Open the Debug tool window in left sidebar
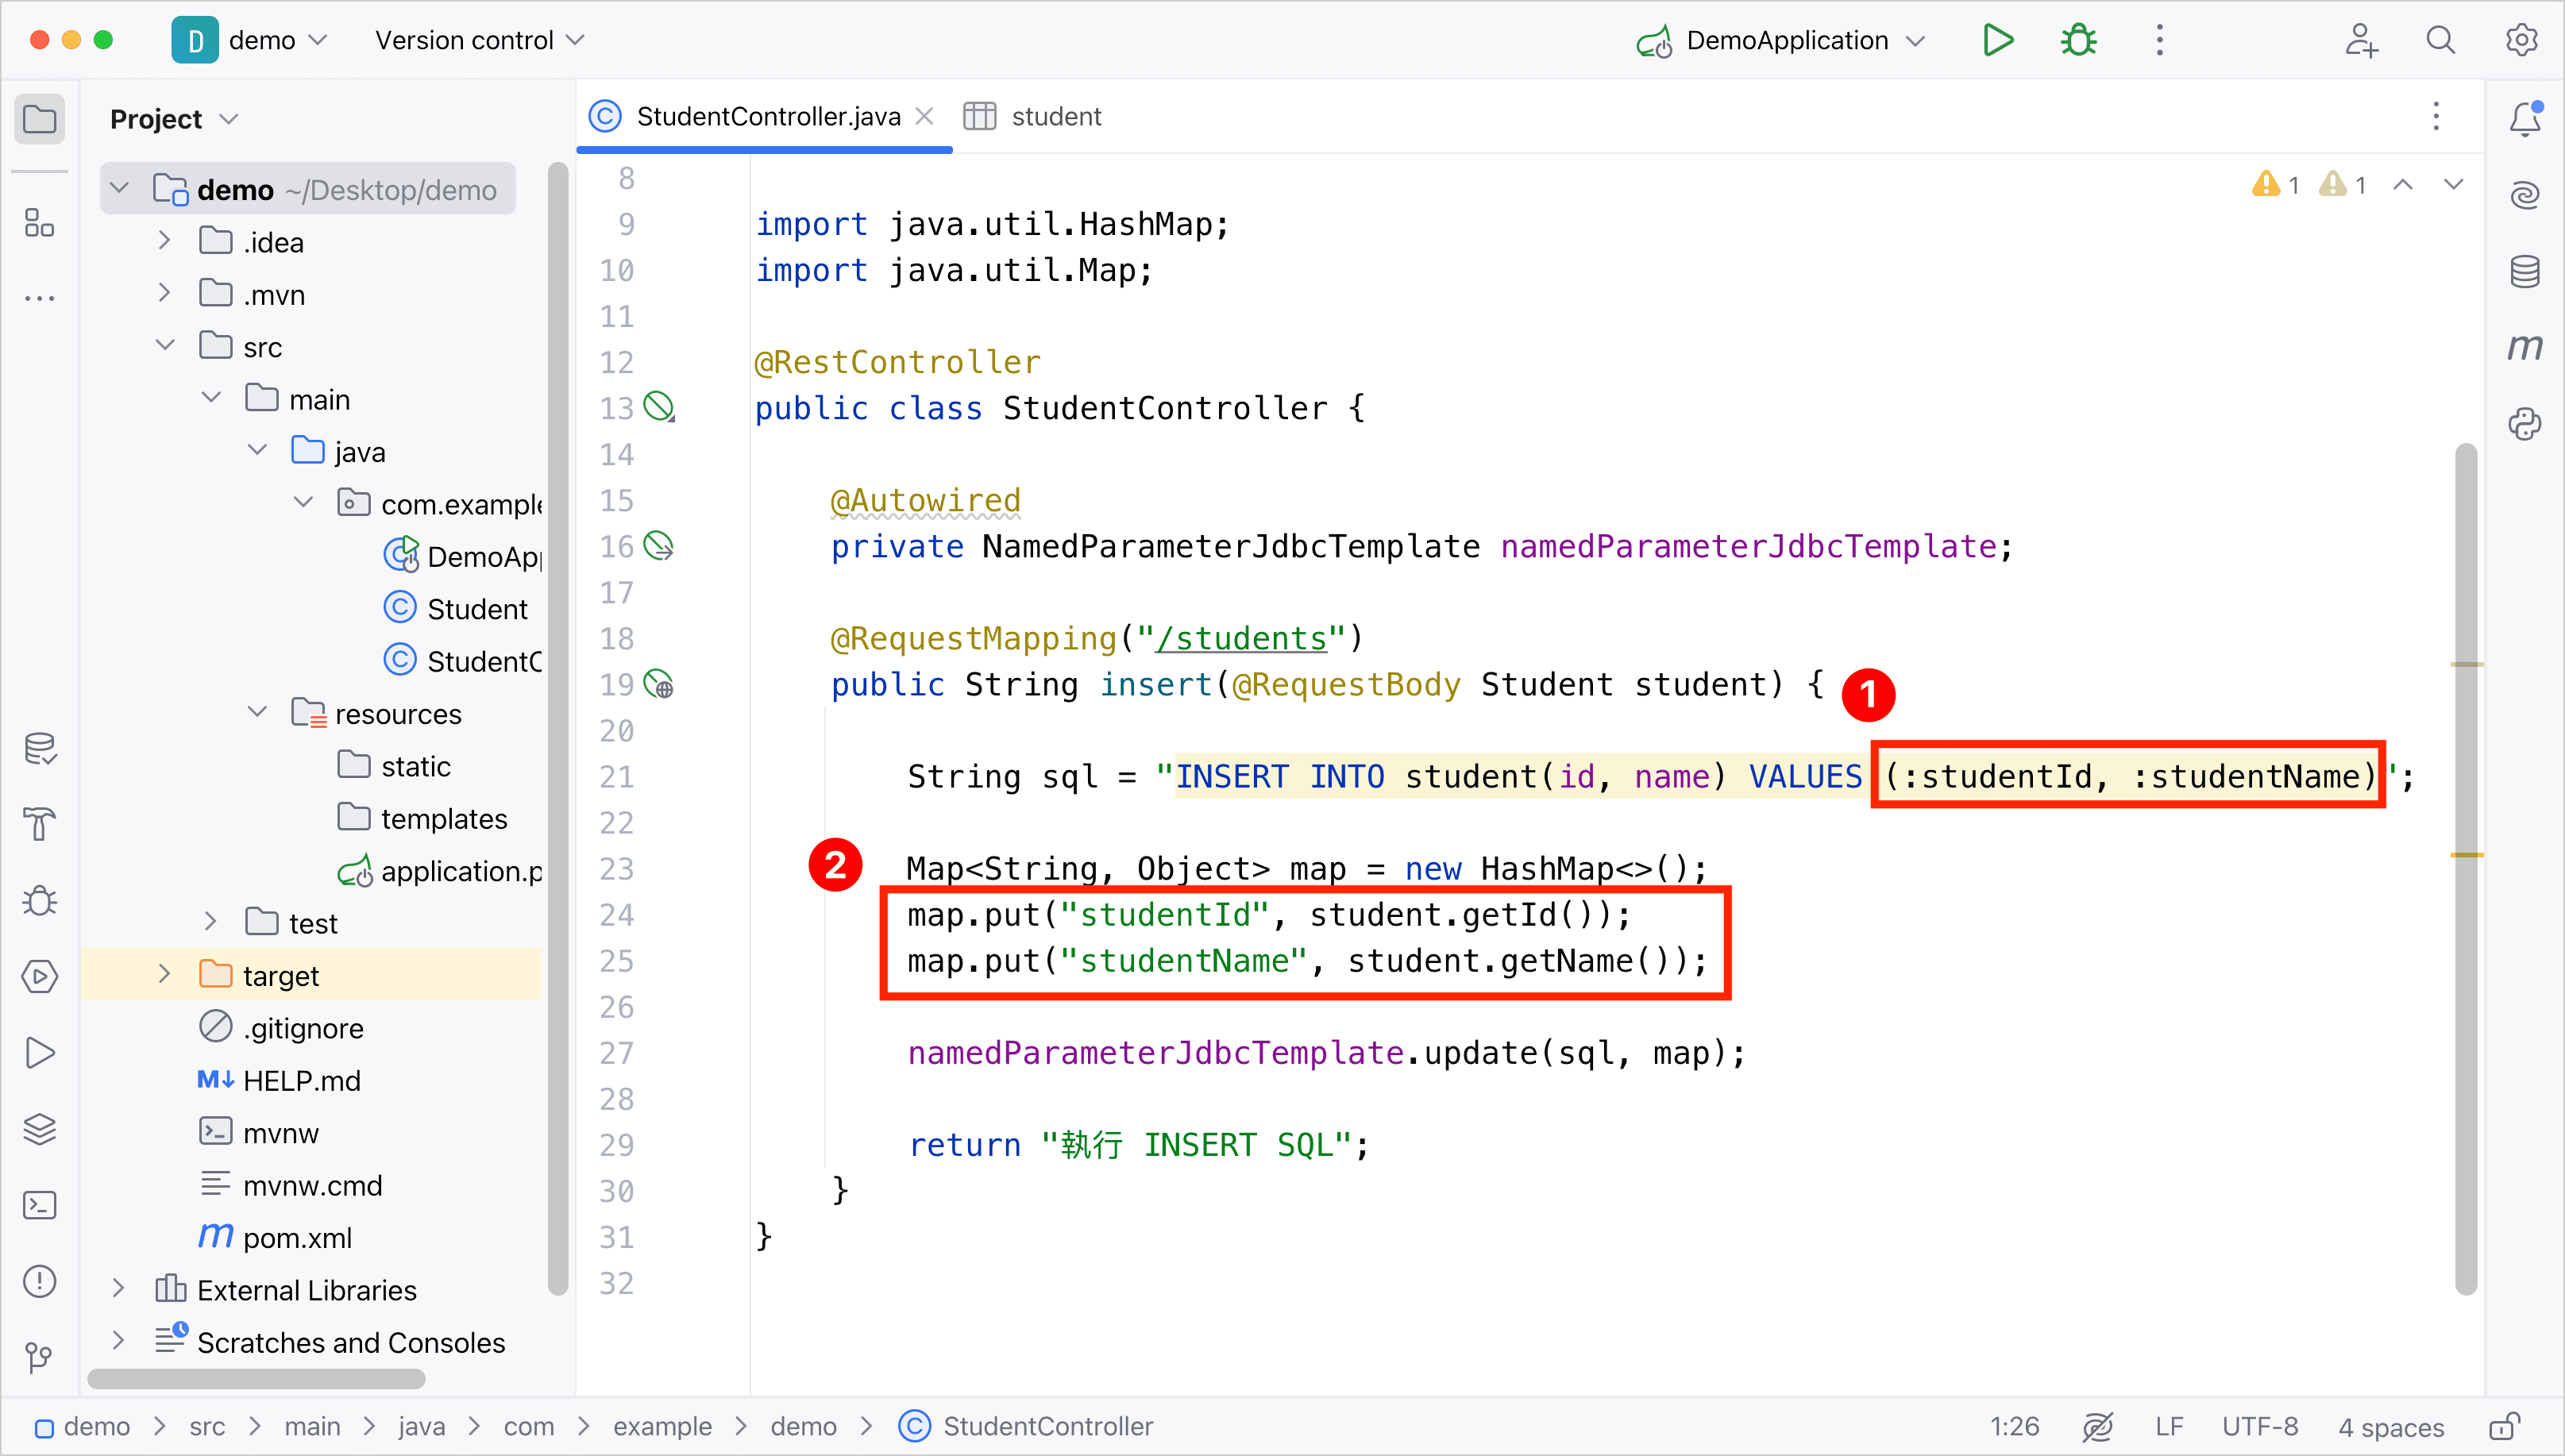Image resolution: width=2565 pixels, height=1456 pixels. click(40, 900)
